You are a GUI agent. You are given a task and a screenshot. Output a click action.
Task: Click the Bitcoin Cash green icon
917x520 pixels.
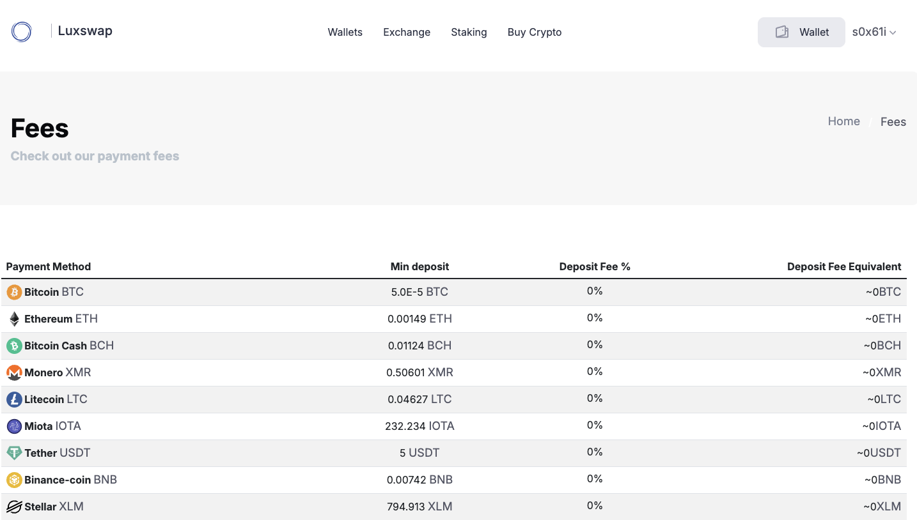pyautogui.click(x=14, y=346)
